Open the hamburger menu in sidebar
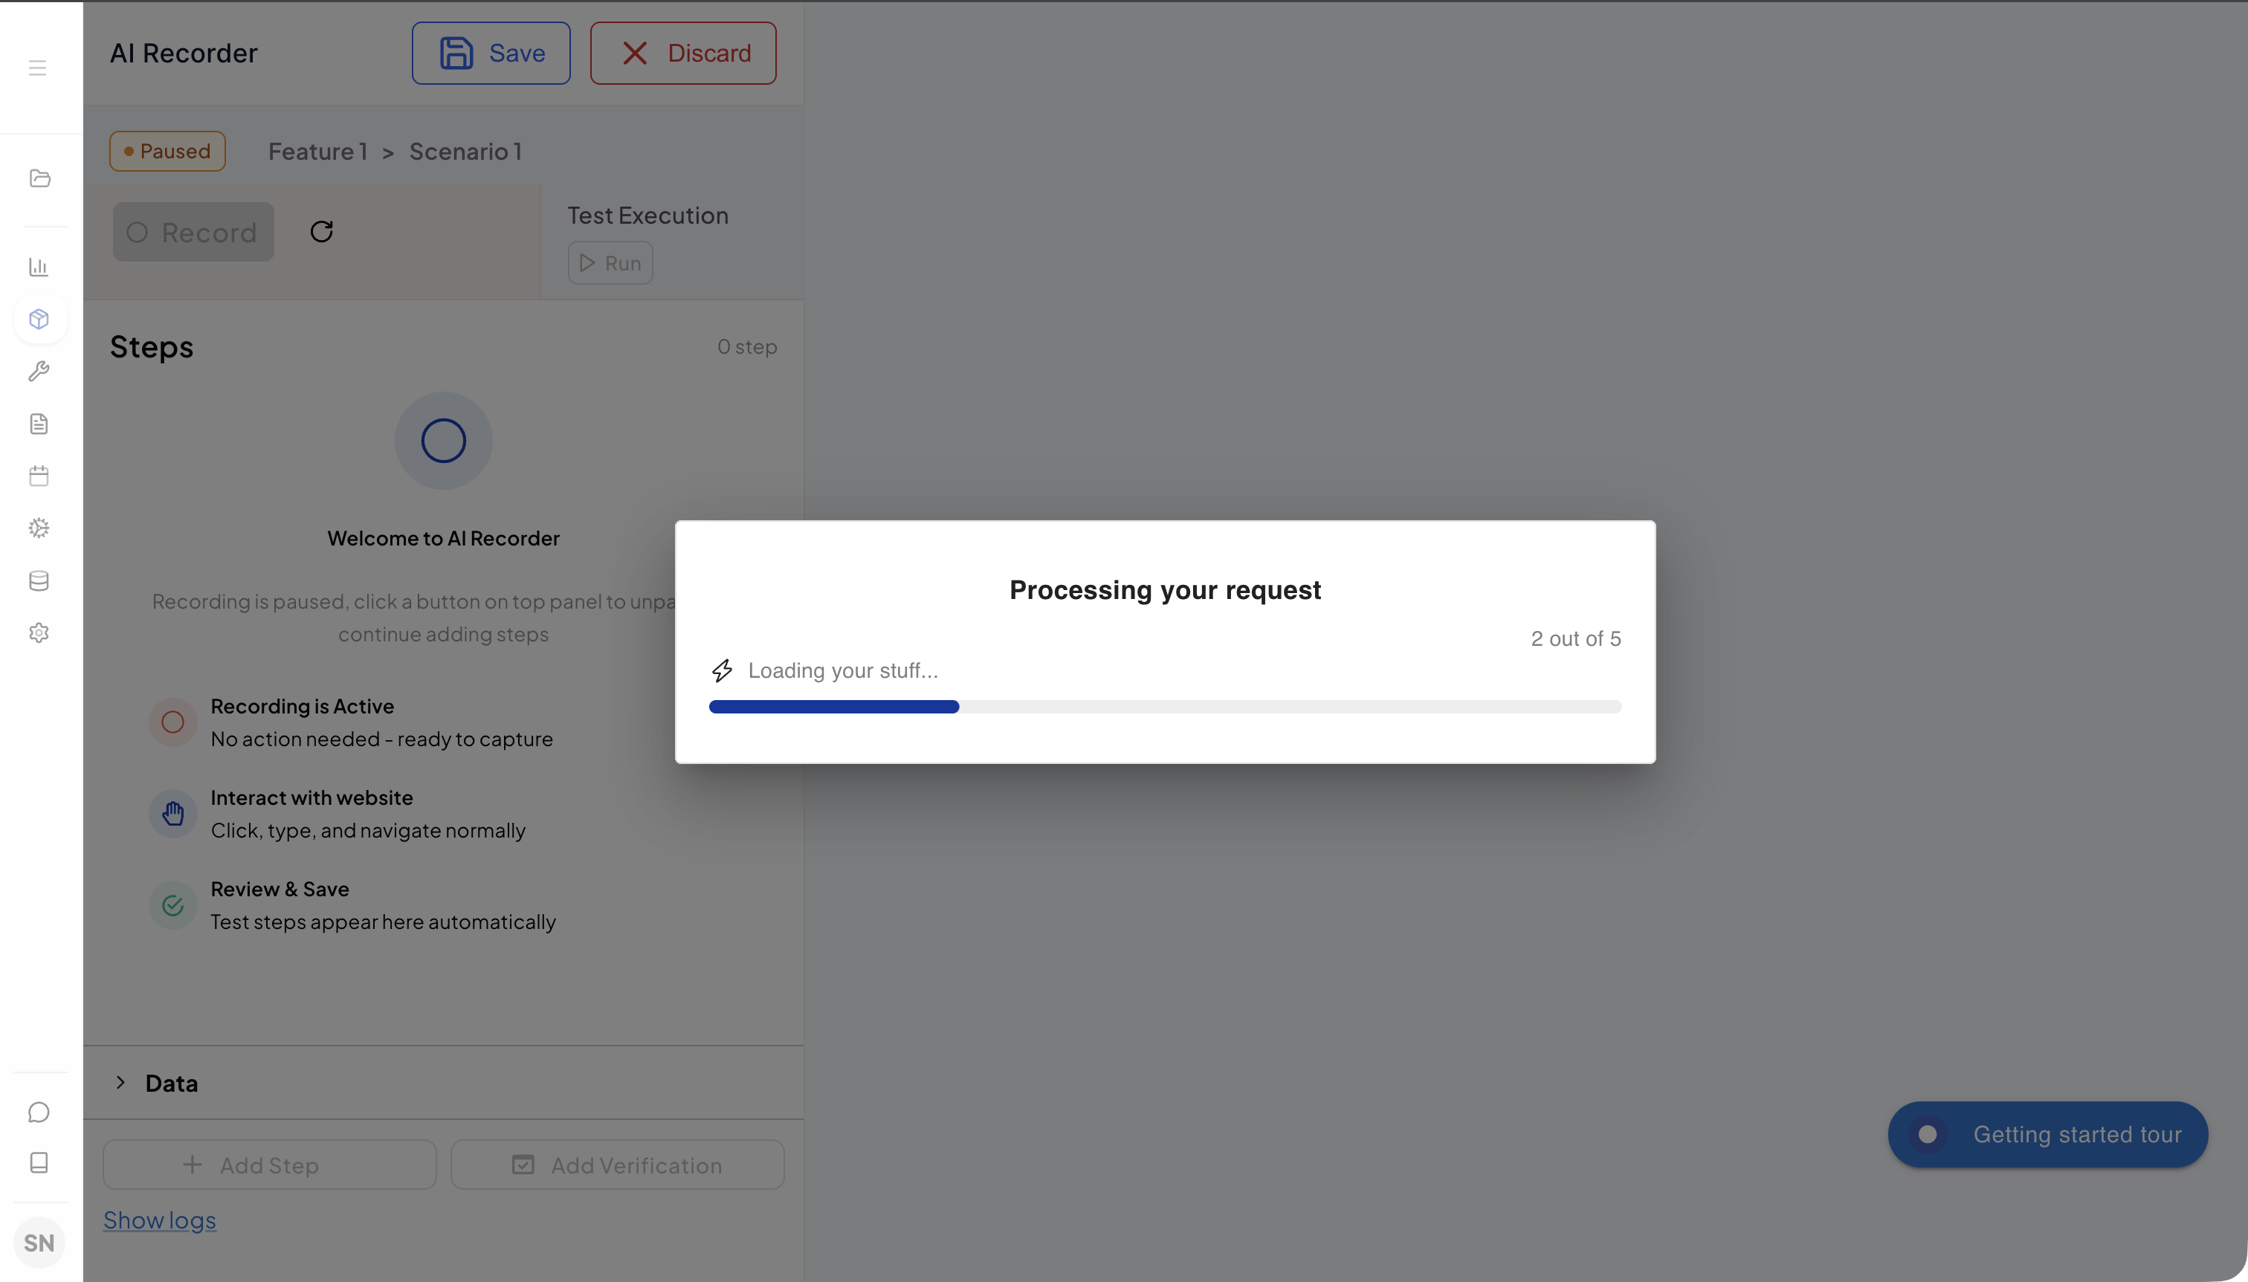Viewport: 2248px width, 1282px height. click(37, 68)
